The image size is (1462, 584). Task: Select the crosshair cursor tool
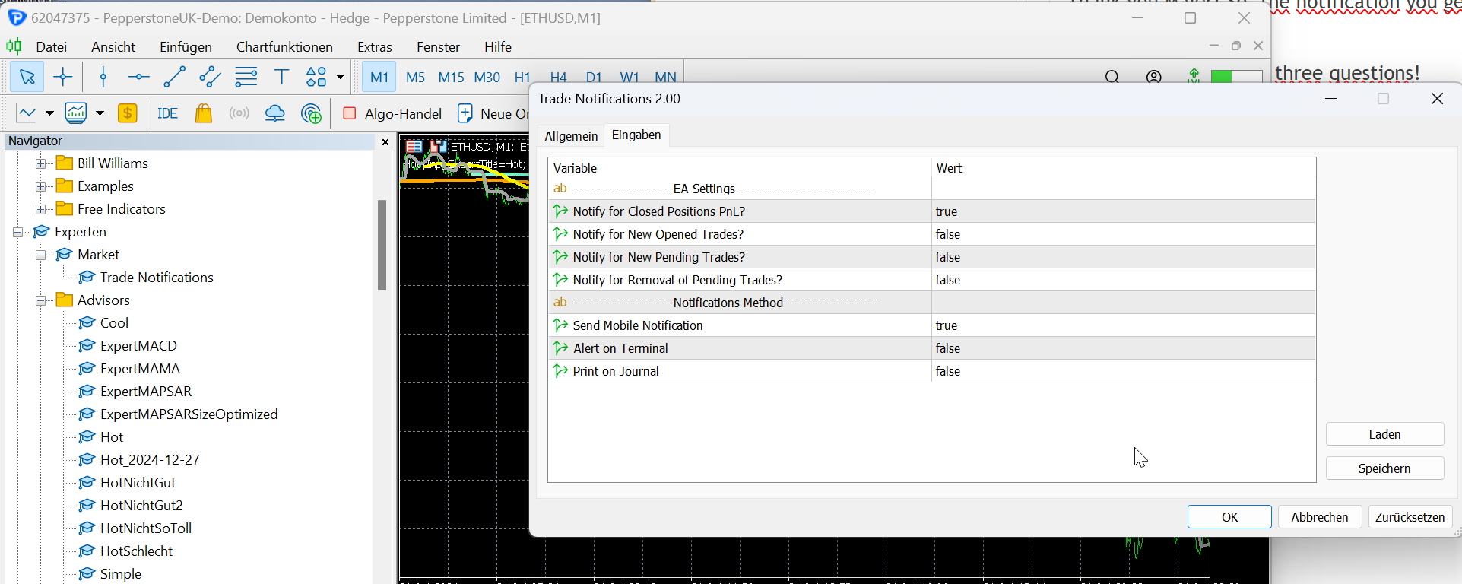coord(63,77)
